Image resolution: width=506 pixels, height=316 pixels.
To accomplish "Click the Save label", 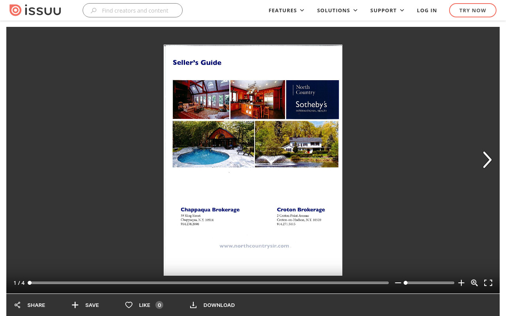I will (x=92, y=305).
